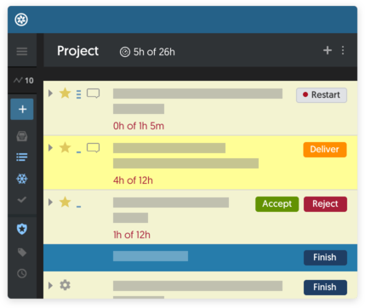Click the Restart button
Viewport: 365px width, 308px height.
pyautogui.click(x=322, y=95)
